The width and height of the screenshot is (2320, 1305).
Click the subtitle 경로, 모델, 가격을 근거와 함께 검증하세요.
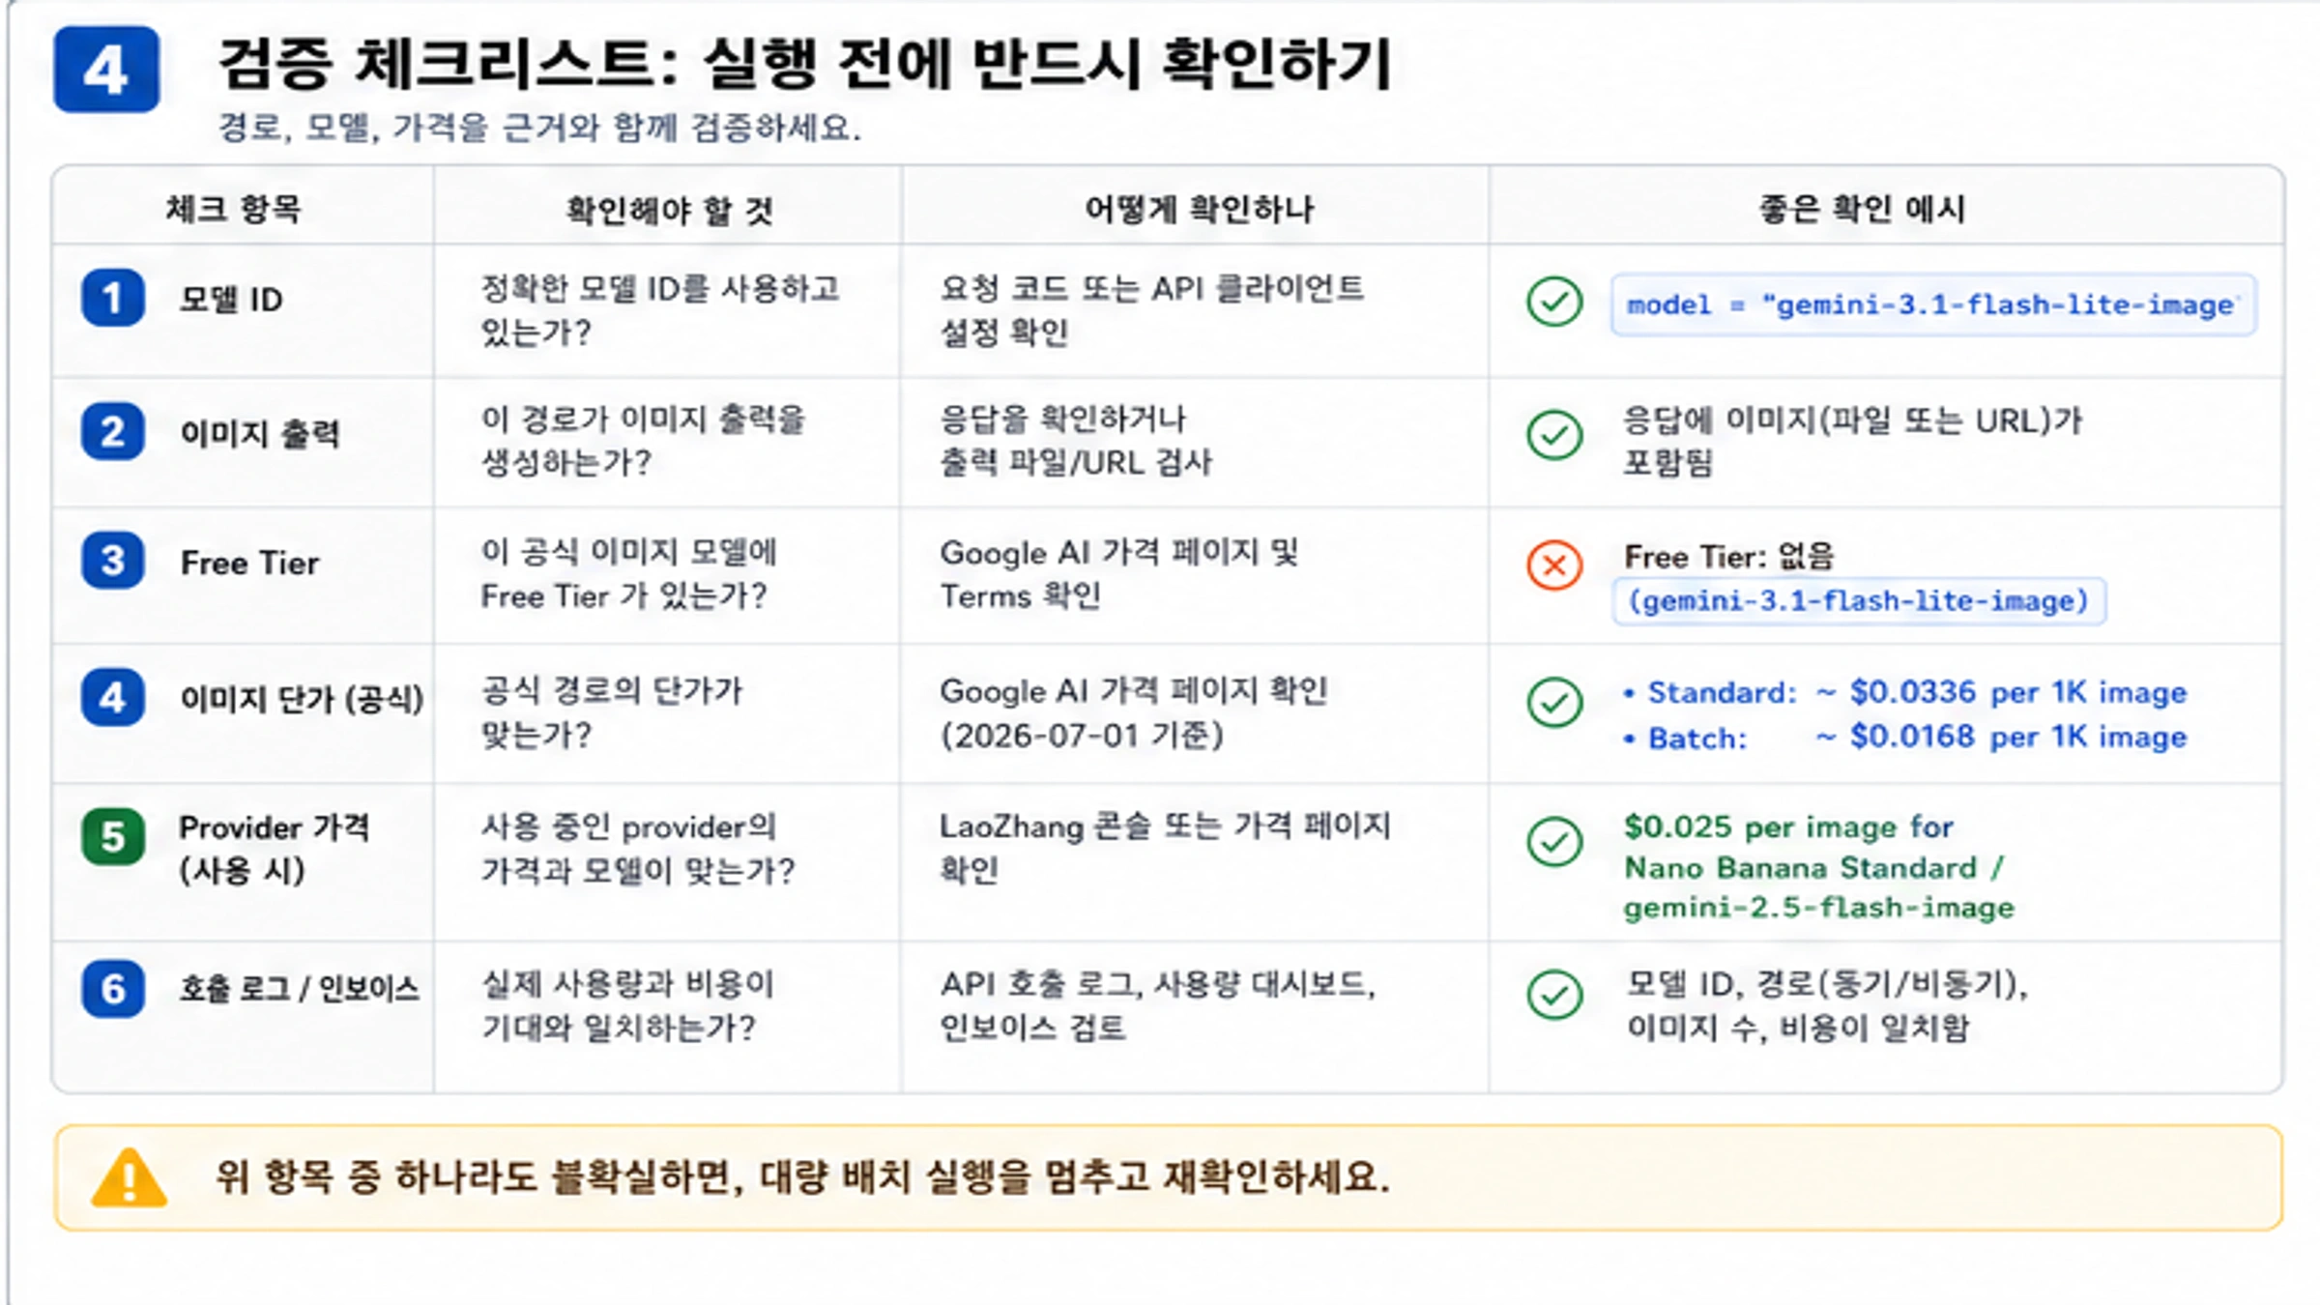click(x=539, y=128)
